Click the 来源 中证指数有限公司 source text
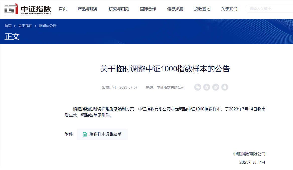The width and height of the screenshot is (293, 170). pyautogui.click(x=165, y=87)
